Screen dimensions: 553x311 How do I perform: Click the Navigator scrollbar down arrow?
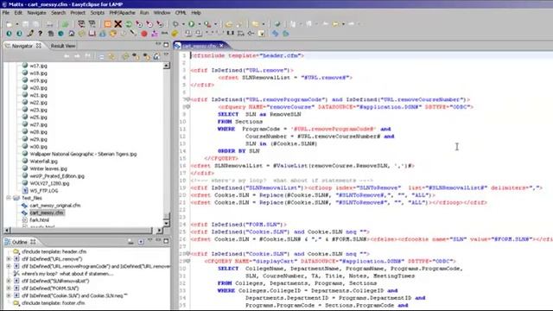click(166, 224)
